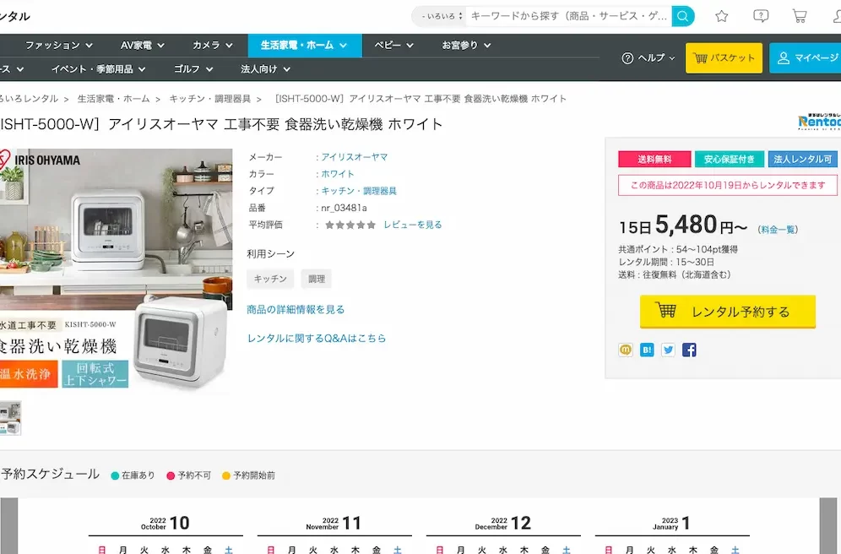Open キッチン・調理器具 type link
This screenshot has width=841, height=554.
point(359,191)
